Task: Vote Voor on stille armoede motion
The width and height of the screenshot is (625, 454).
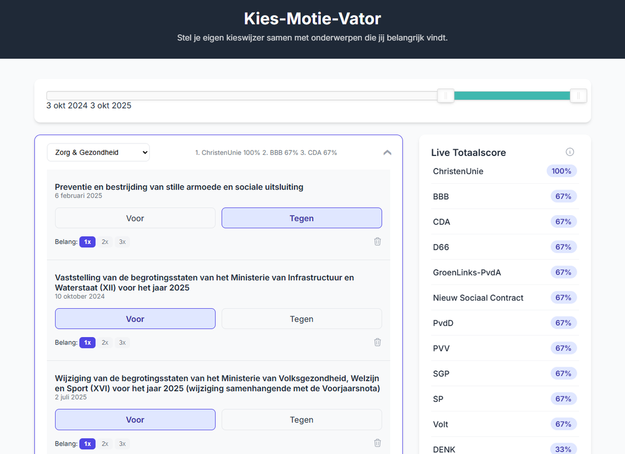Action: (135, 218)
